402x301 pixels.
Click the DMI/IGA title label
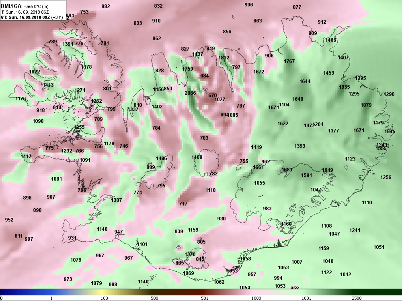point(11,6)
